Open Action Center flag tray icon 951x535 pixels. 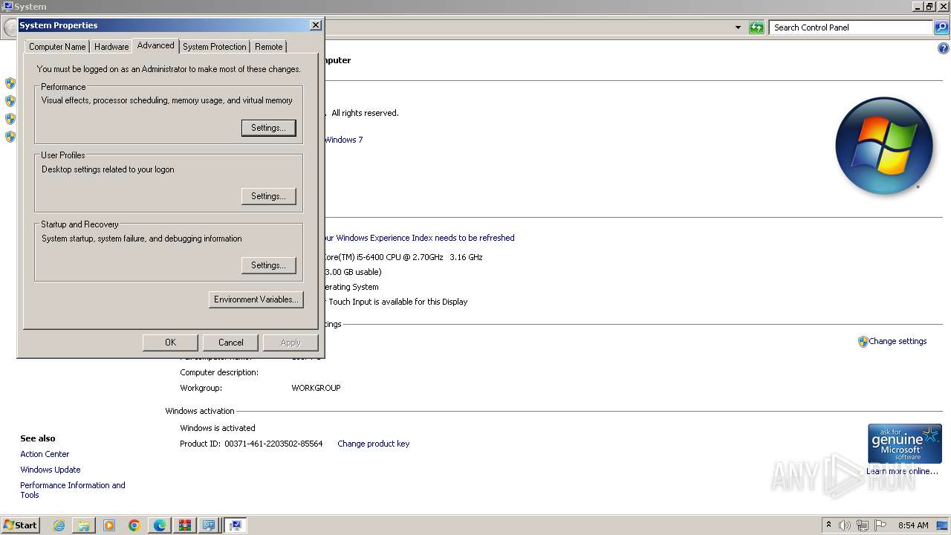click(880, 525)
